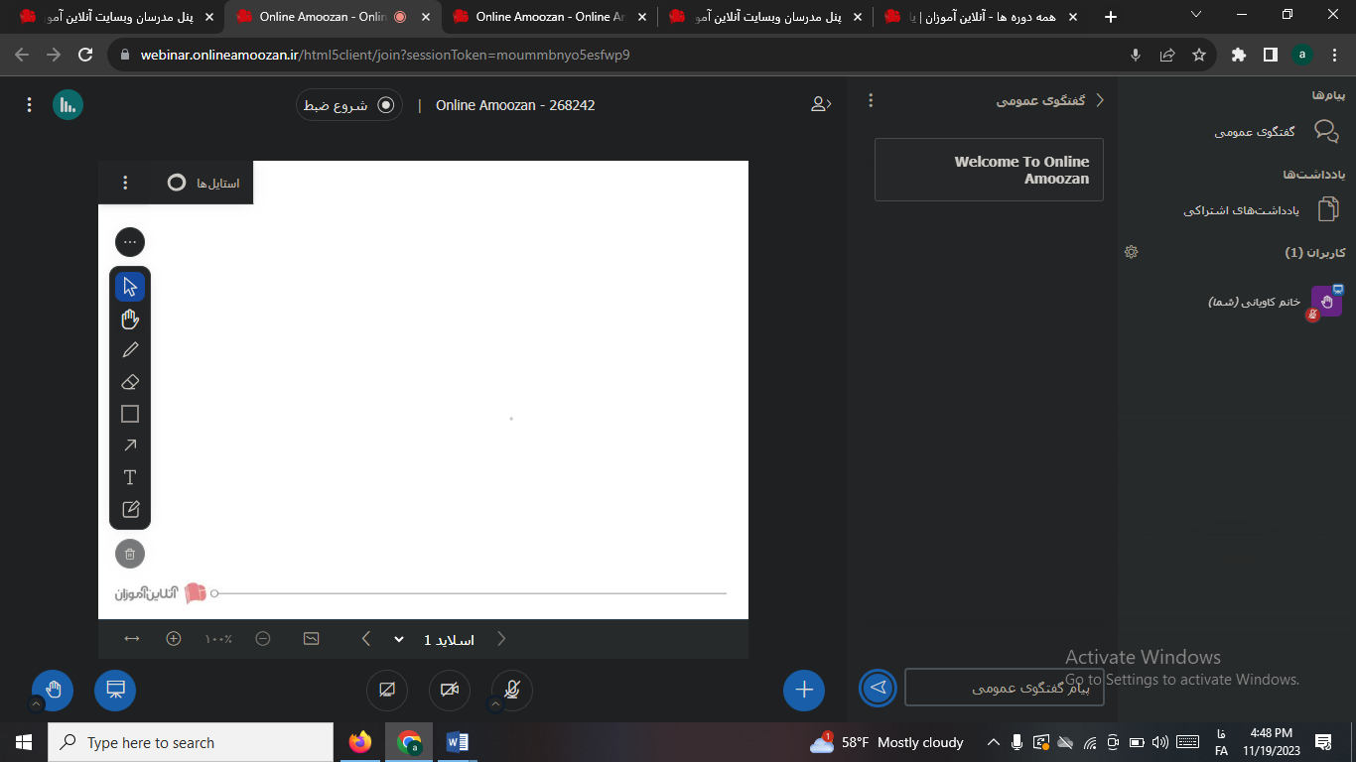
Task: Select the Text tool
Action: coord(130,477)
